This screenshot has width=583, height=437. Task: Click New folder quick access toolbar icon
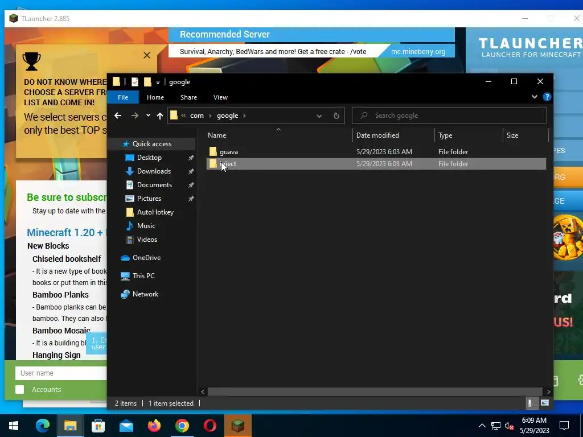coord(147,82)
